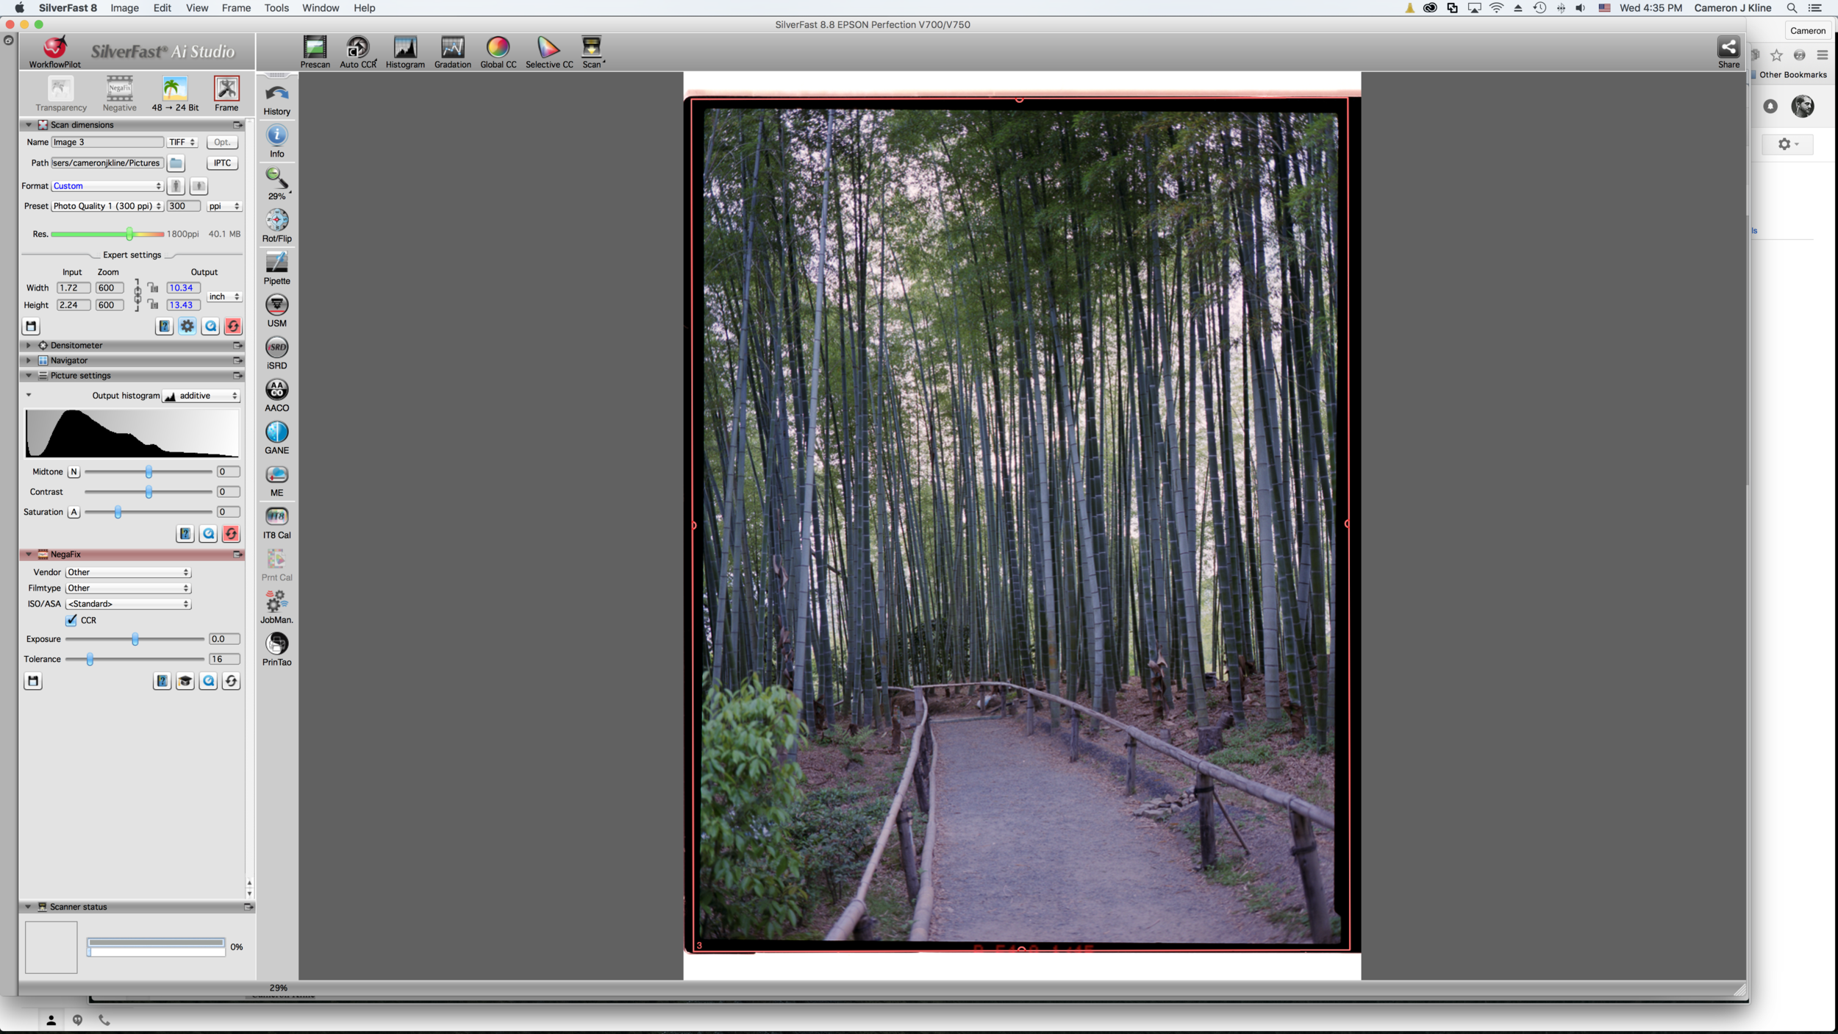Image resolution: width=1838 pixels, height=1034 pixels.
Task: Save NegaFix settings preset
Action: pos(33,681)
